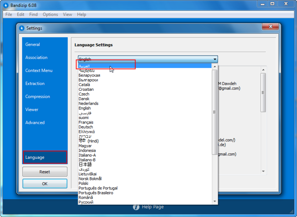Choose Magyar from language list
This screenshot has width=297, height=217.
(145, 146)
